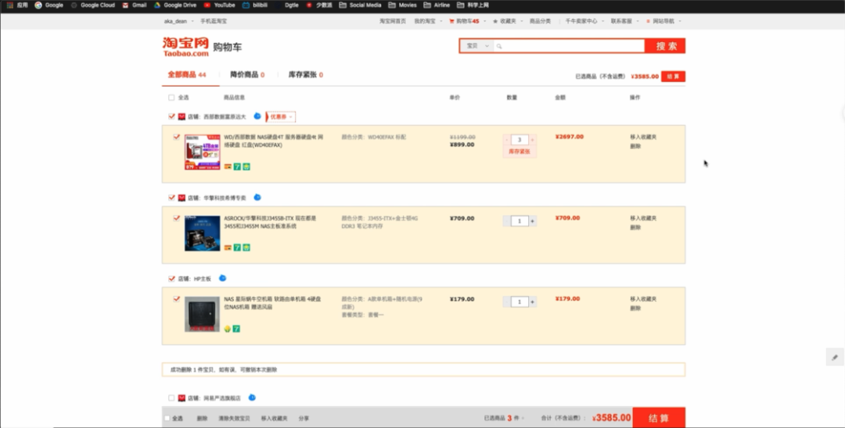Open Wangwang chat for 华擎科技 shop

click(x=257, y=198)
